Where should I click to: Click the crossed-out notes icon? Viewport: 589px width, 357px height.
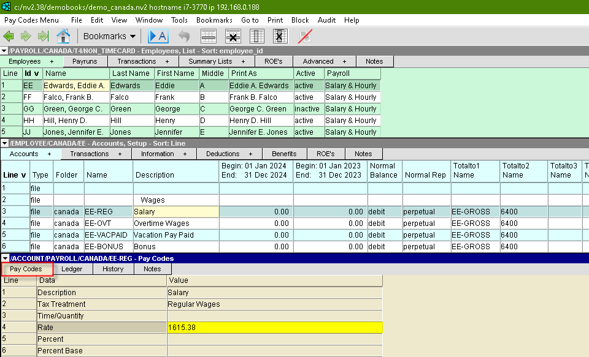pyautogui.click(x=305, y=36)
